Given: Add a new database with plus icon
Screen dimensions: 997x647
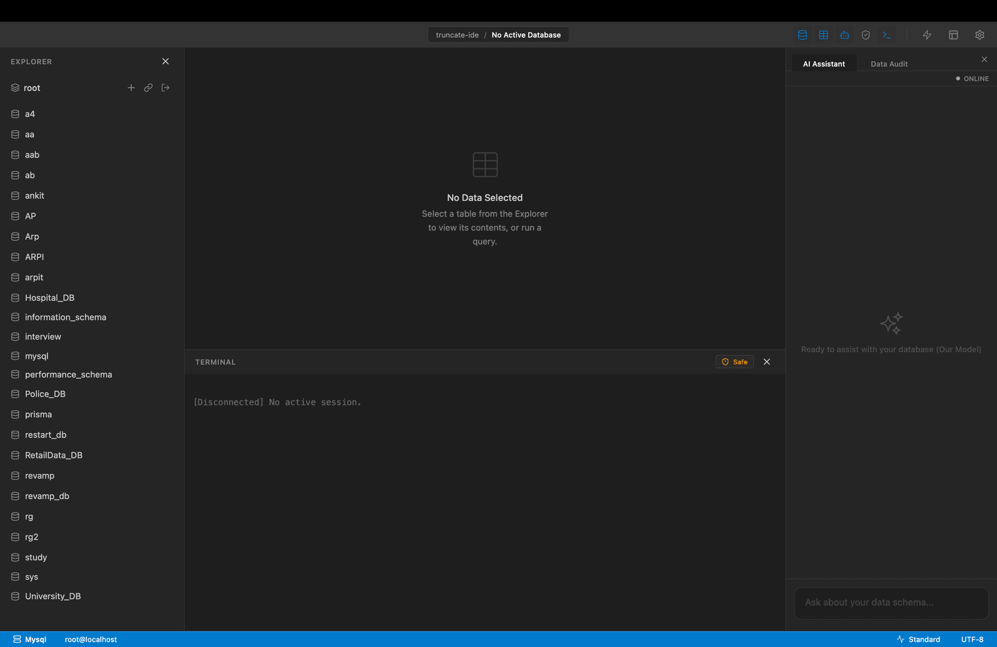Looking at the screenshot, I should [x=131, y=87].
